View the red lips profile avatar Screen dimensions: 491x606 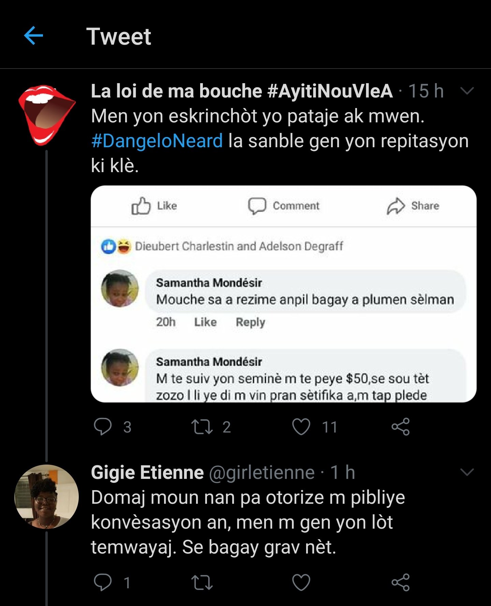click(46, 114)
